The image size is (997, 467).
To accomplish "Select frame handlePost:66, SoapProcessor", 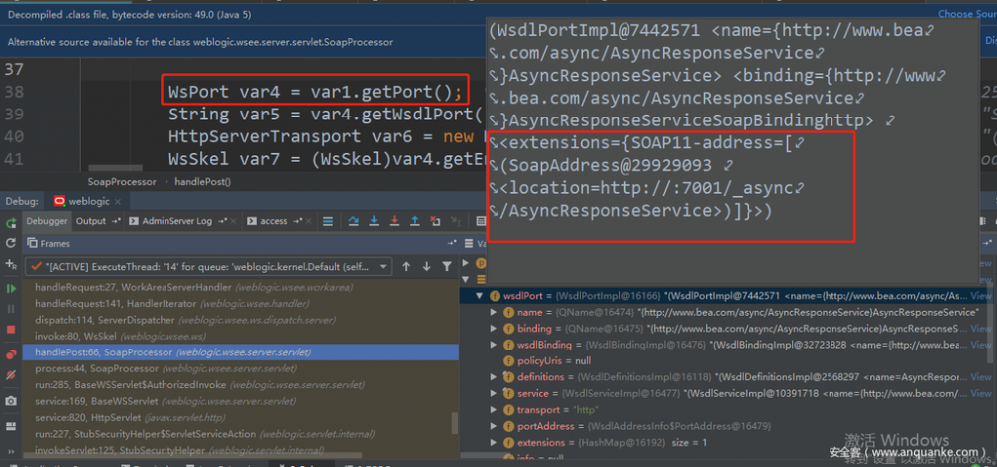I will tap(240, 352).
